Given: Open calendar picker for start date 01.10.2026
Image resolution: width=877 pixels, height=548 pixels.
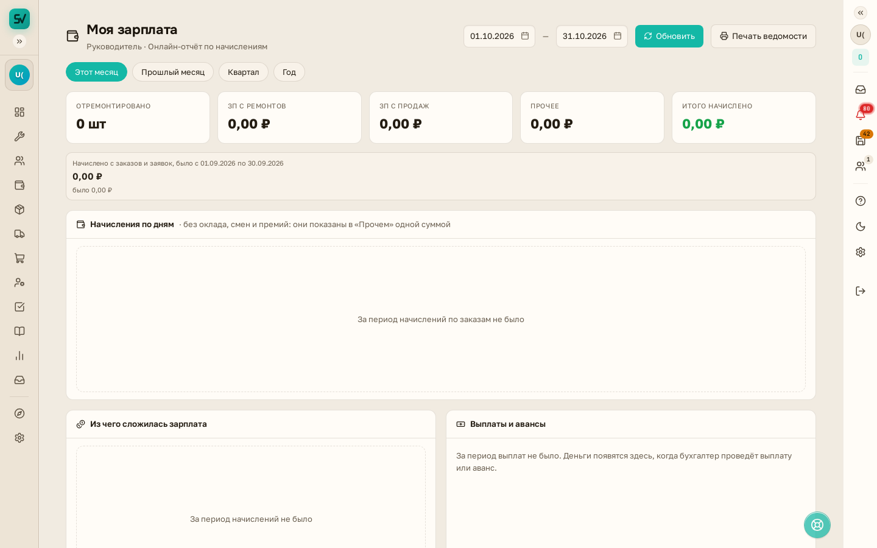Looking at the screenshot, I should click(525, 36).
